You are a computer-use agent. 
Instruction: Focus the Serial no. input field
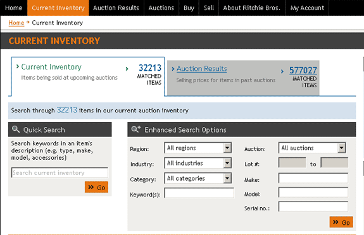point(313,207)
